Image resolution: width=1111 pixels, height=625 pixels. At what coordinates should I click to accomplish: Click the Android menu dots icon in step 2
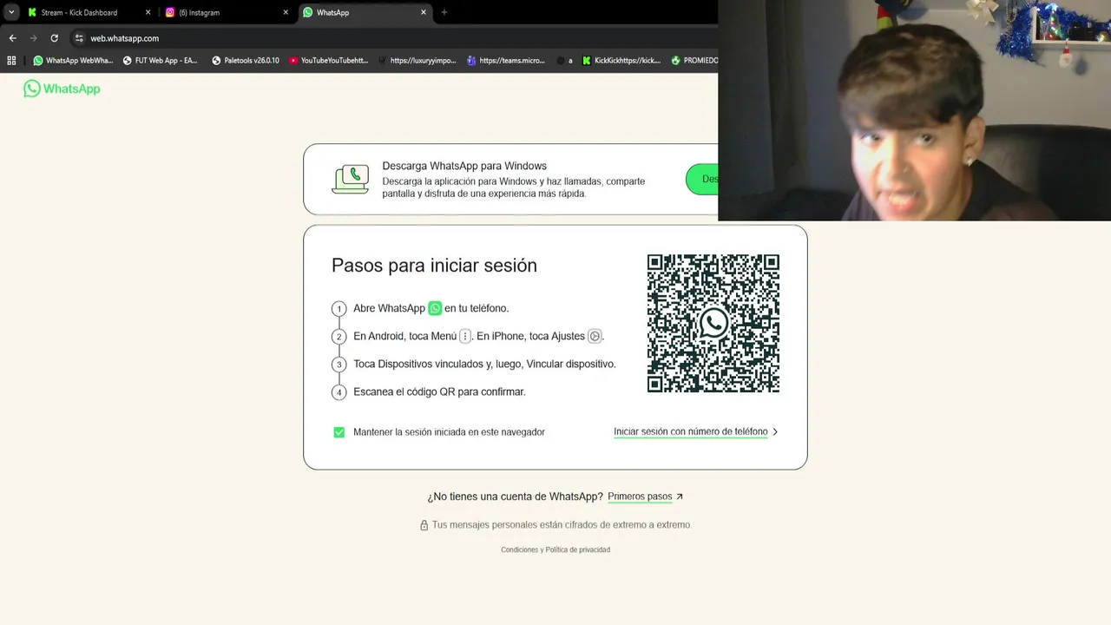[465, 336]
